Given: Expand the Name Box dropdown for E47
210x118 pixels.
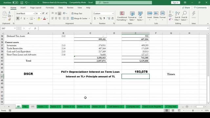Looking at the screenshot, I should (x=15, y=29).
